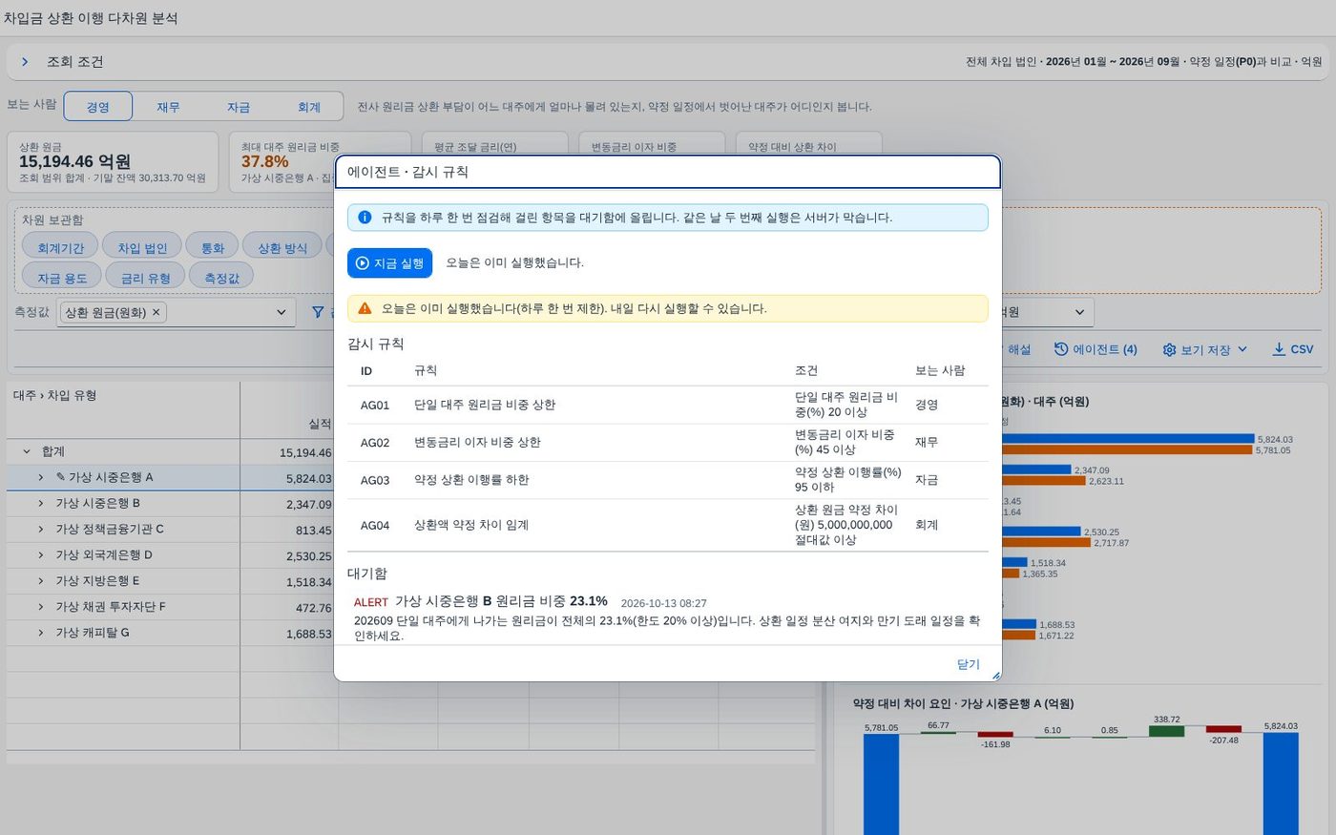Switch to the 회계 viewer tab

[x=309, y=107]
